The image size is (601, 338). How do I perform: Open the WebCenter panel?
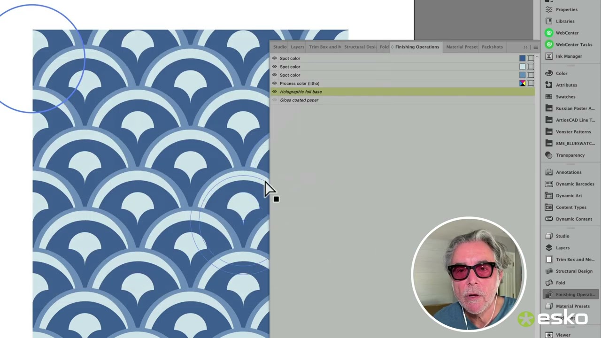click(x=562, y=33)
